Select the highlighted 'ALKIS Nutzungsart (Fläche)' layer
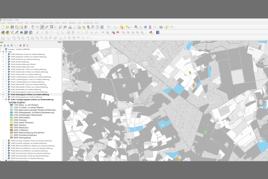The image size is (268, 179). pos(30,95)
